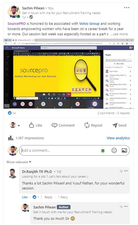Open the Most relevant sort dropdown
Image resolution: width=138 pixels, height=225 pixels.
19,162
